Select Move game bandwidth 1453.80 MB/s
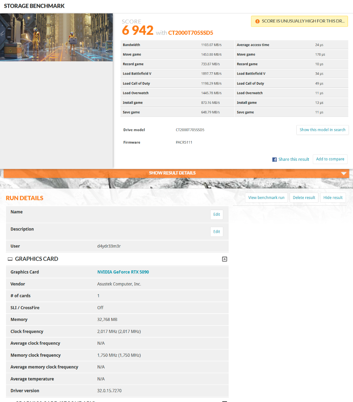 211,55
